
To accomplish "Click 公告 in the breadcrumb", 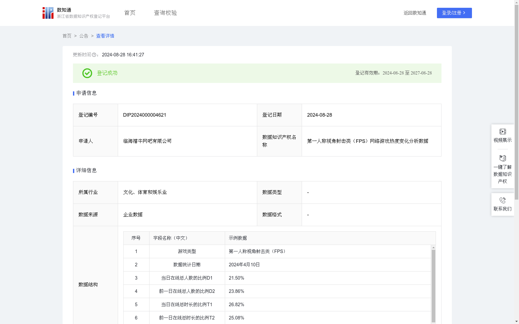I will click(84, 36).
